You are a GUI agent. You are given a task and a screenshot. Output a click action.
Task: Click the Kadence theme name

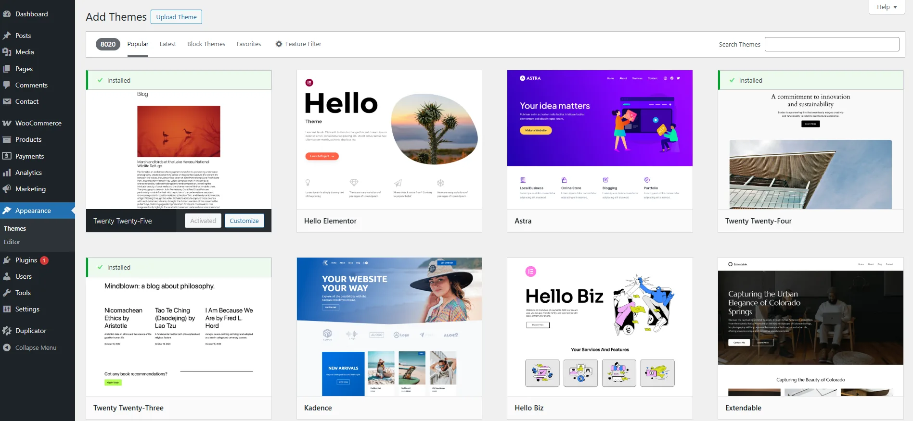[x=318, y=408]
